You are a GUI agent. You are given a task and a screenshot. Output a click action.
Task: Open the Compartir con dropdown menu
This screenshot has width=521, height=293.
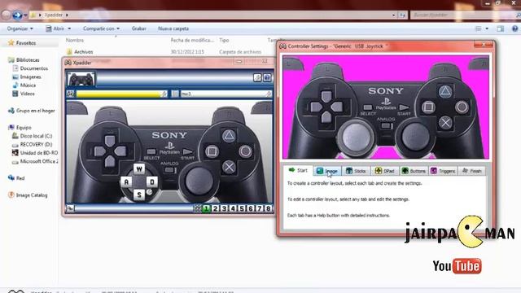[101, 28]
